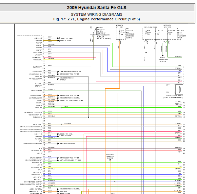Screen dimensions: 197x194
Task: Click the 'SENSOR SPLY' pin label
Action: [x=37, y=175]
